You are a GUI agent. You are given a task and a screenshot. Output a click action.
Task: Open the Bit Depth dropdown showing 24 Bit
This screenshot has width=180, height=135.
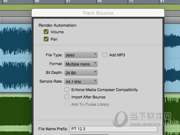[x=81, y=73]
